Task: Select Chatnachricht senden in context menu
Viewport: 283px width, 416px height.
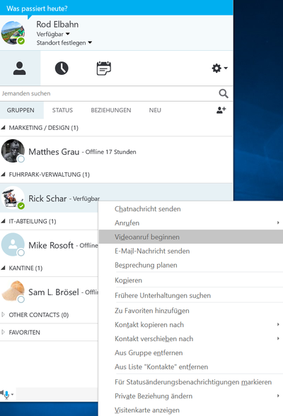Action: (x=190, y=209)
